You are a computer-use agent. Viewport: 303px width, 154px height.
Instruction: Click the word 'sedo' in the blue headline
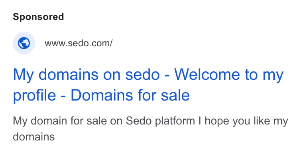pyautogui.click(x=143, y=75)
